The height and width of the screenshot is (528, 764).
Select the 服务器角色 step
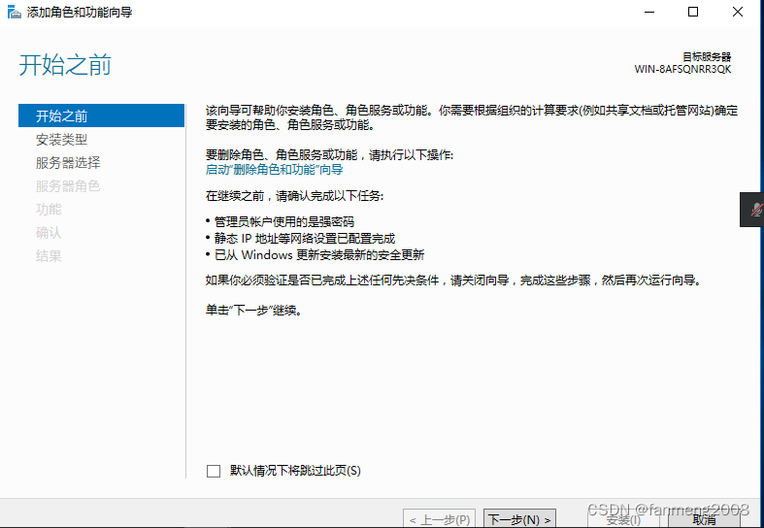point(68,186)
